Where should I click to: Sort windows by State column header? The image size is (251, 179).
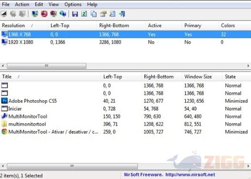[237, 77]
